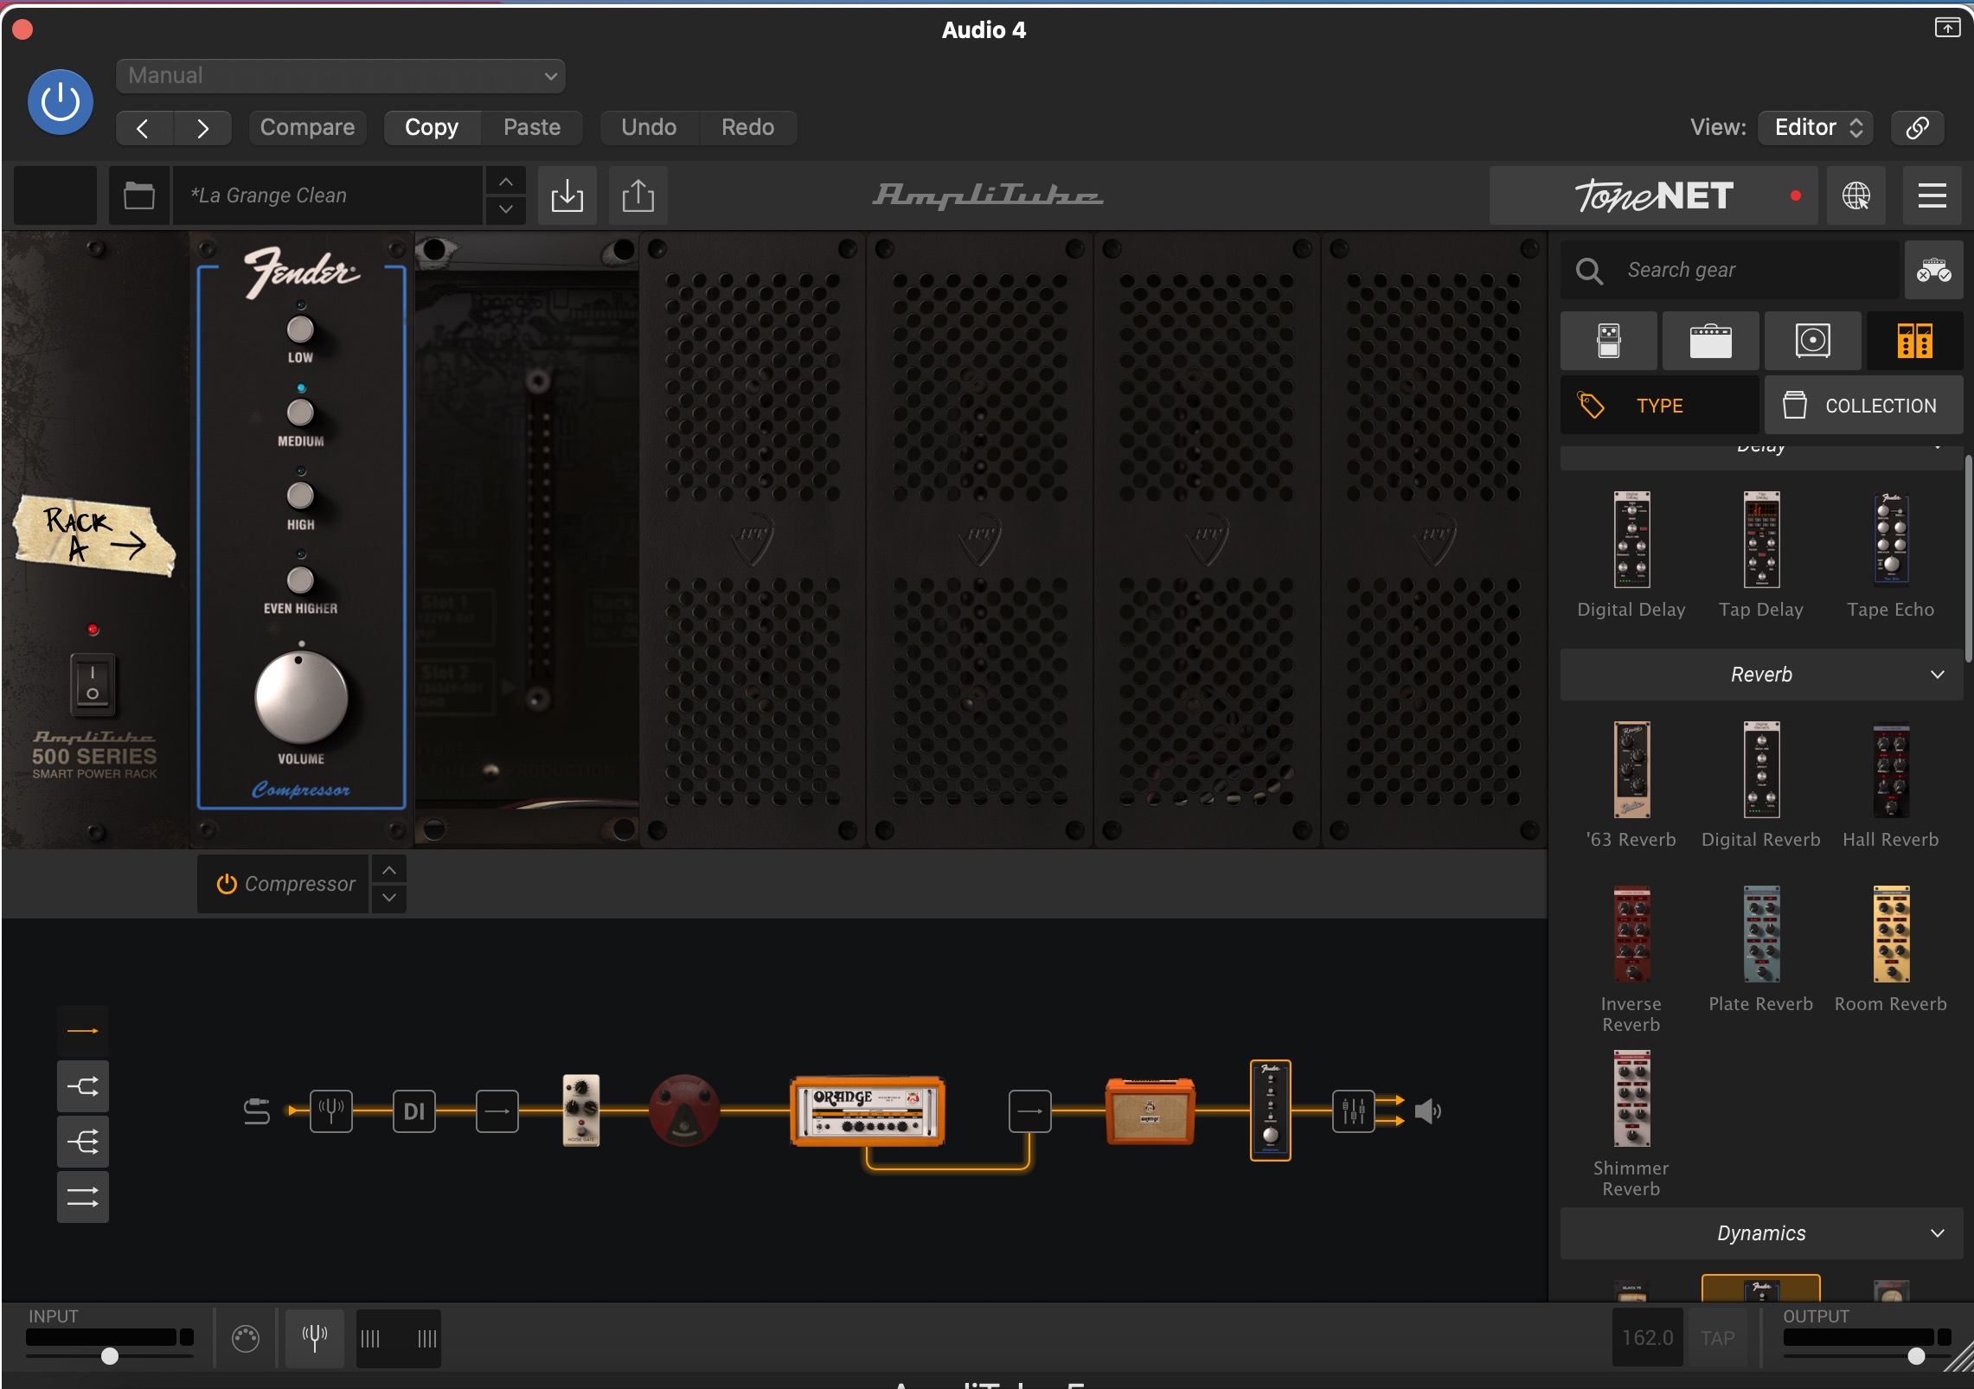Click the Fender compressor MEDIUM knob
Screen dimensions: 1974x1389
point(300,413)
